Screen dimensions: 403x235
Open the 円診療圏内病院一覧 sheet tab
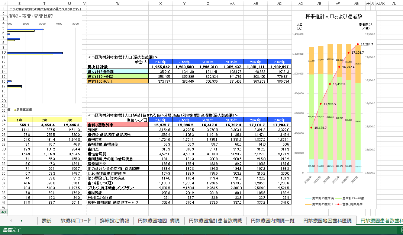(273, 220)
